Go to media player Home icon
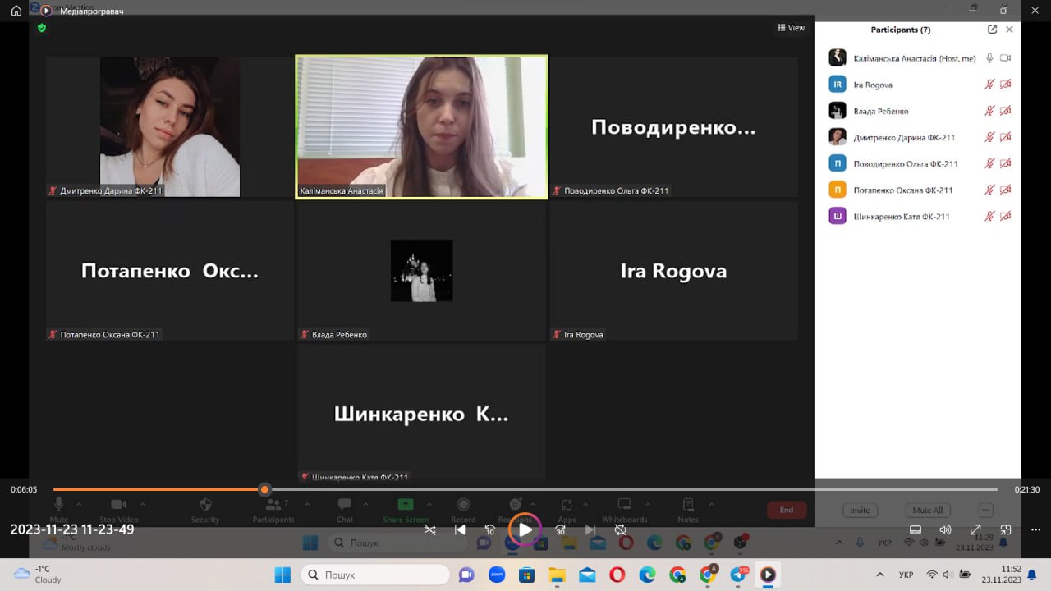 (x=16, y=11)
